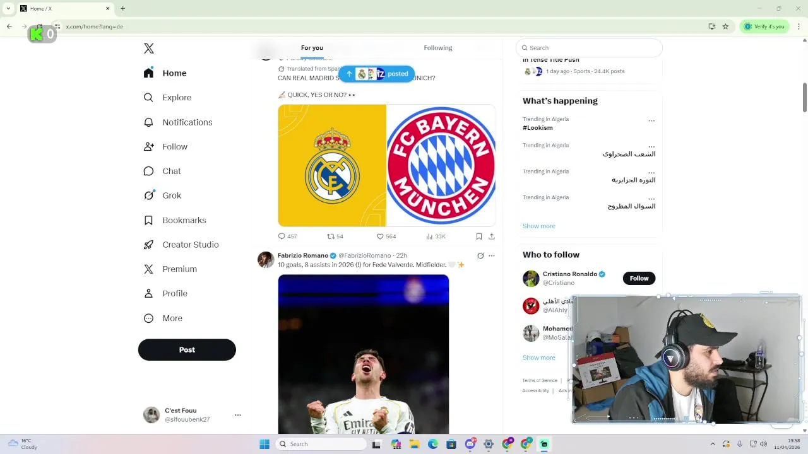Open trend الثورة الجزائرية

633,180
